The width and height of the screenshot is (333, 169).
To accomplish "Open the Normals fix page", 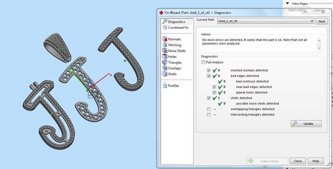I will (171, 39).
